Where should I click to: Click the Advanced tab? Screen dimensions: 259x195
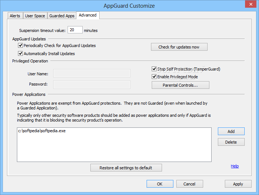88,15
